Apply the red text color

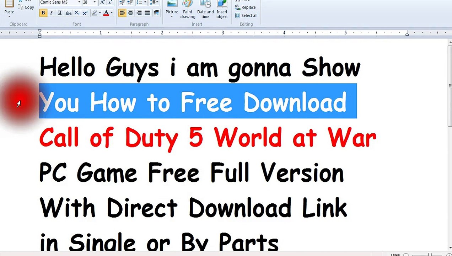(106, 13)
